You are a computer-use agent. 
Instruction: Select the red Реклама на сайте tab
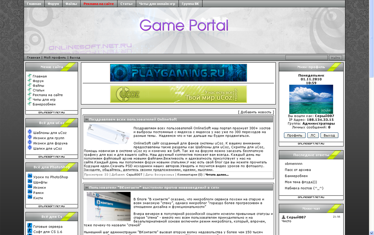point(99,4)
